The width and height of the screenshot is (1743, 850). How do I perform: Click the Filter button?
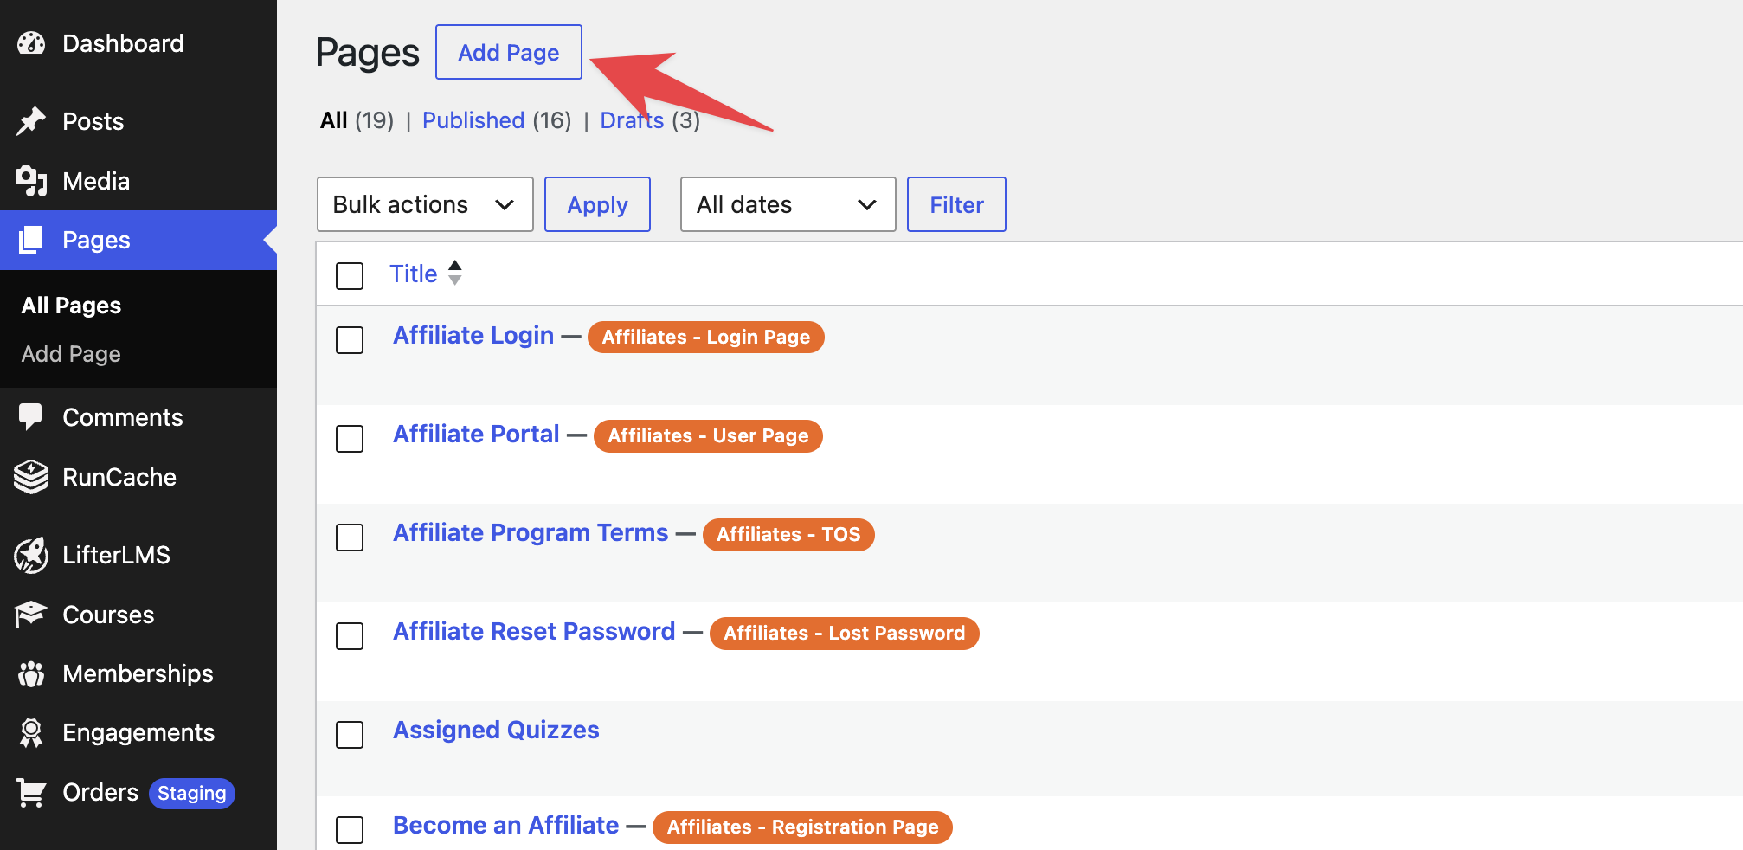[956, 204]
